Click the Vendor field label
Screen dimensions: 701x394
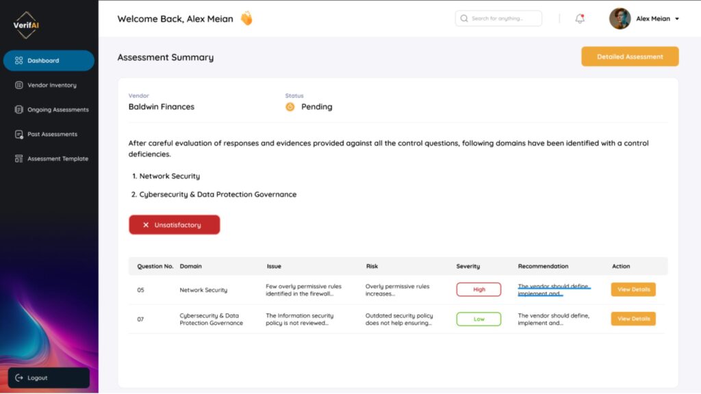[x=138, y=96]
